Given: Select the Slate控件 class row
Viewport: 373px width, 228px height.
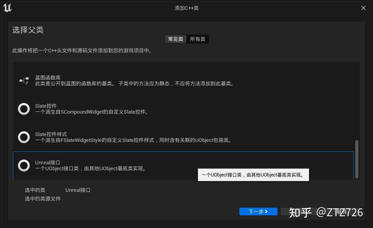Looking at the screenshot, I should click(118, 109).
